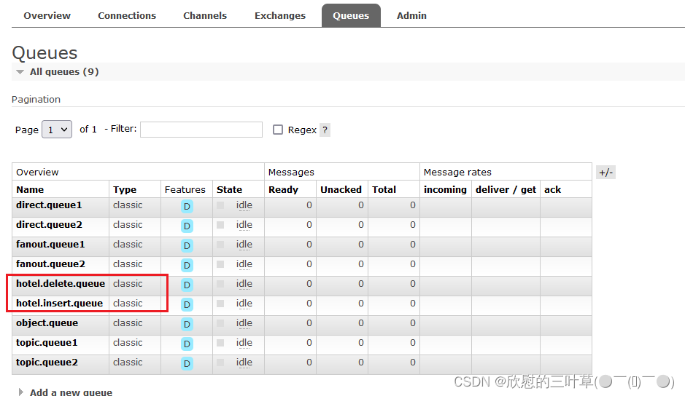Click the state indicator square for fanout.queue1
685x396 pixels.
coord(220,245)
